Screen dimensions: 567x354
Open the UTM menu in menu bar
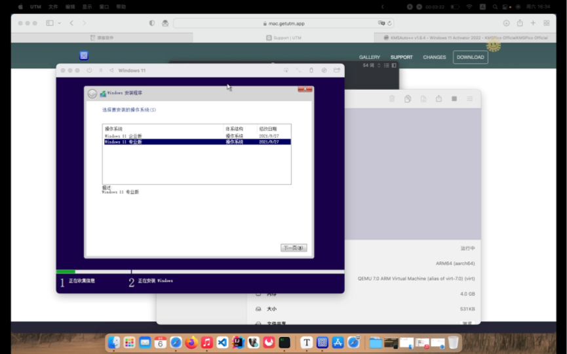click(x=35, y=7)
